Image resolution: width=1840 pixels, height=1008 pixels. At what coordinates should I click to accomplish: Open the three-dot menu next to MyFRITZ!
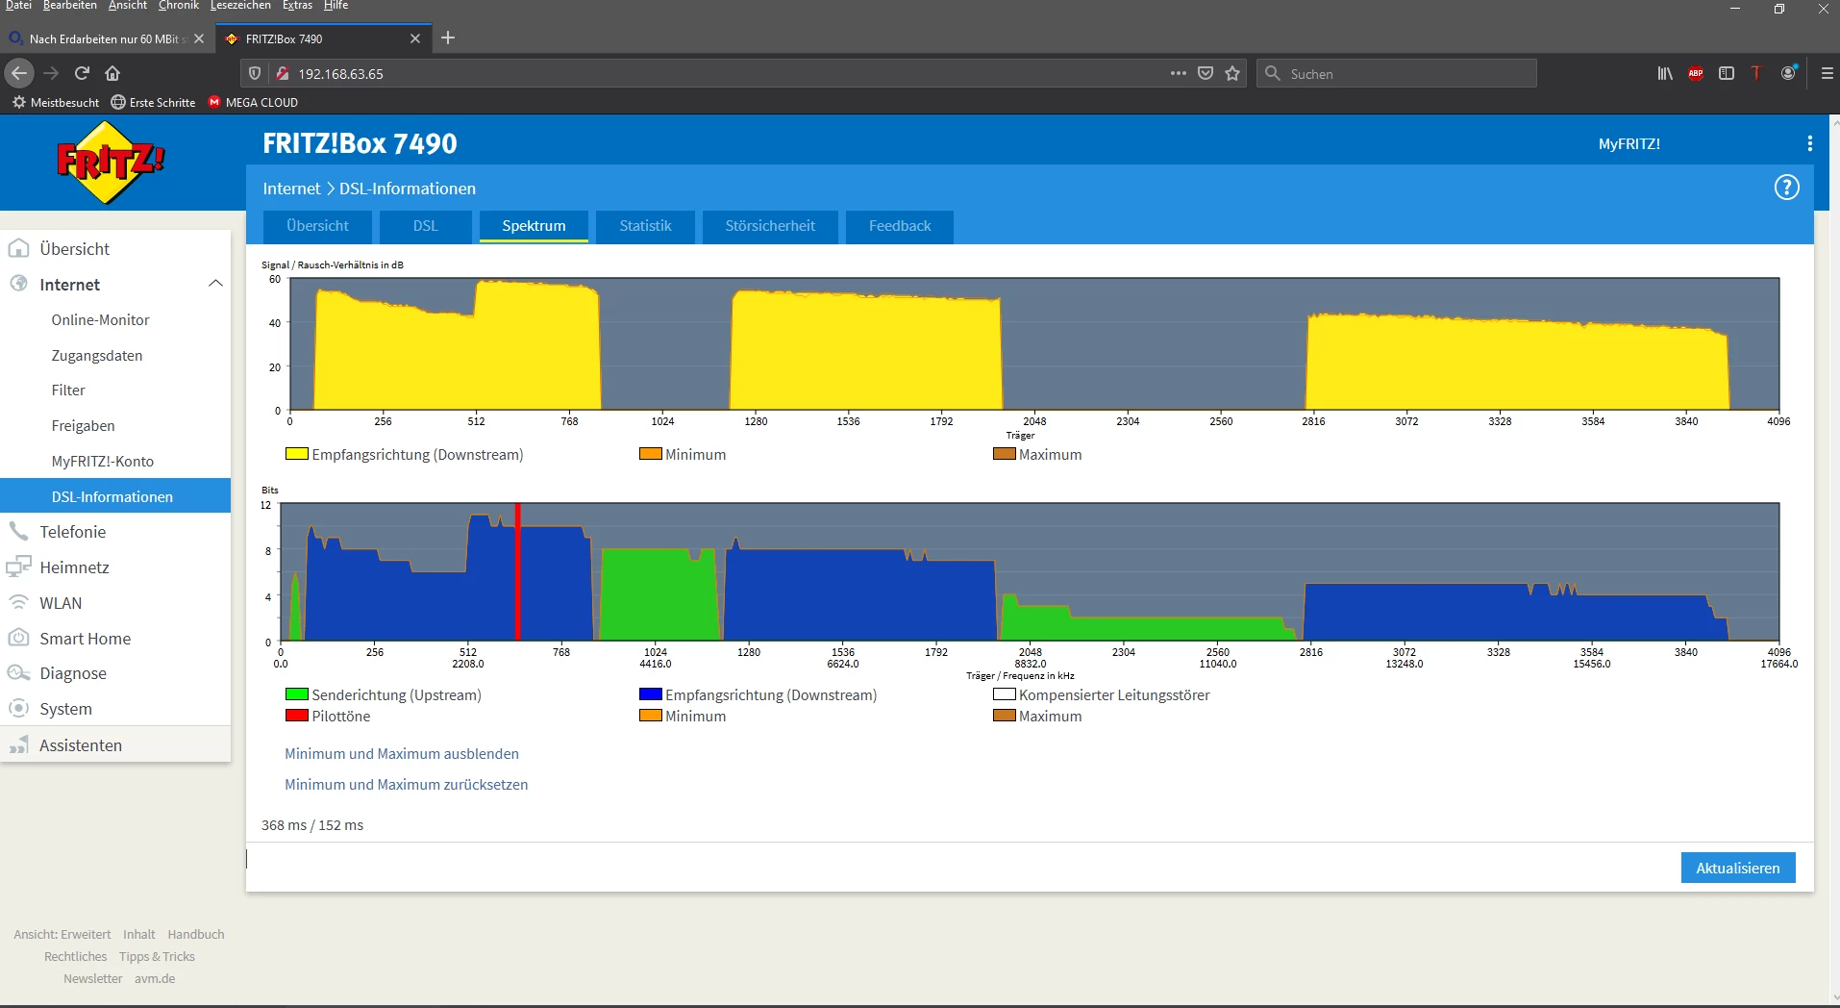[1809, 143]
